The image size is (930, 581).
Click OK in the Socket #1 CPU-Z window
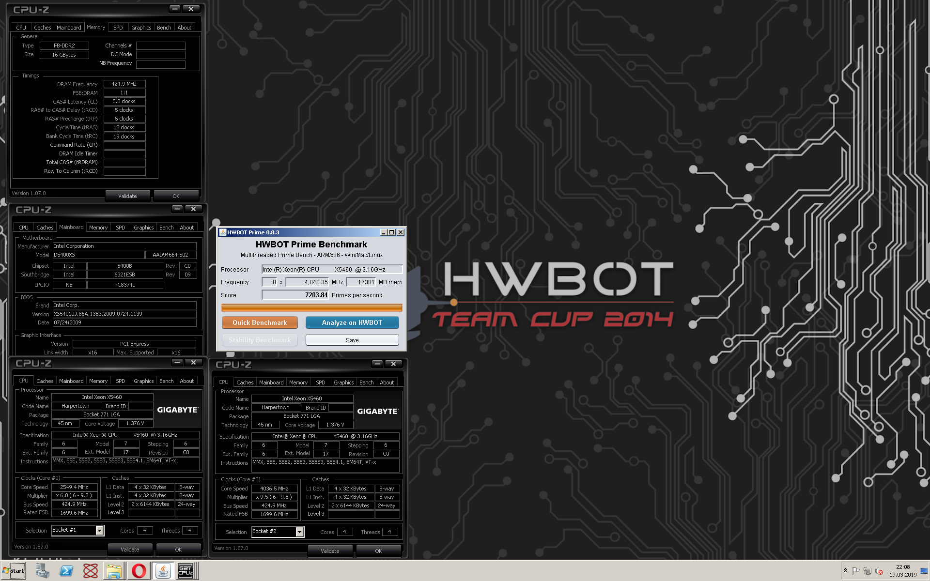coord(178,550)
